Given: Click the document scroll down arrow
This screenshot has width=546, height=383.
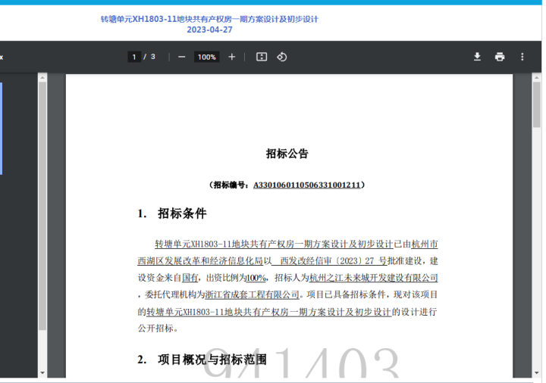Looking at the screenshot, I should point(537,373).
